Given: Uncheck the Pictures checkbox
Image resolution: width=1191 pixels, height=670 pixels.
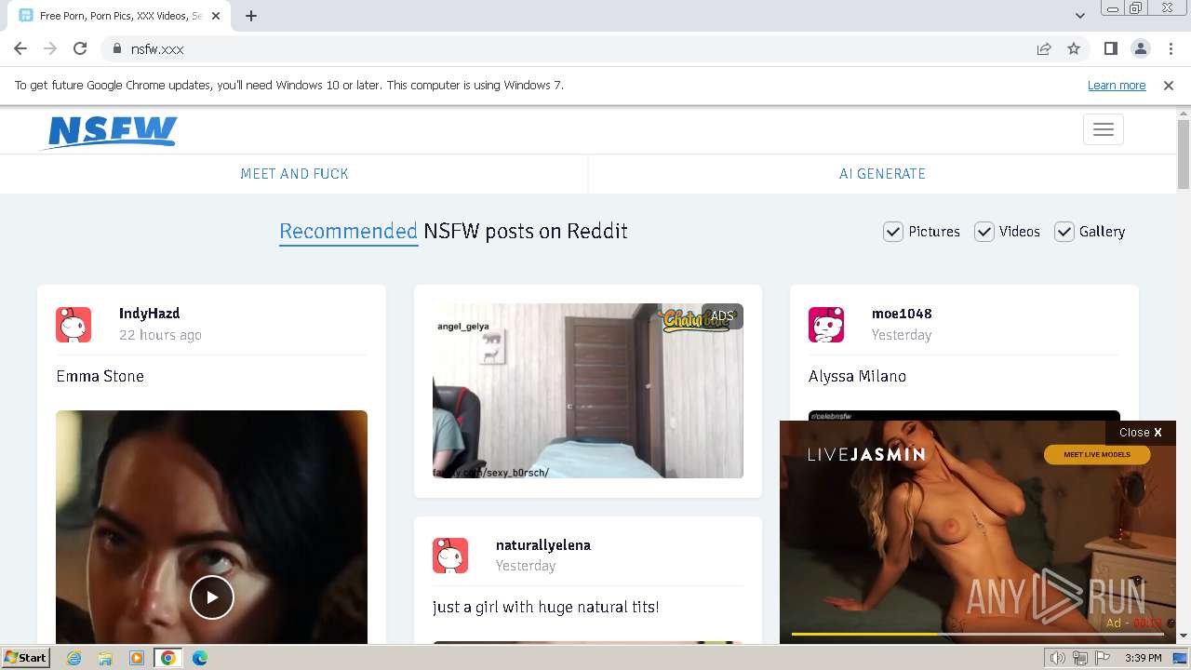Looking at the screenshot, I should pos(893,232).
